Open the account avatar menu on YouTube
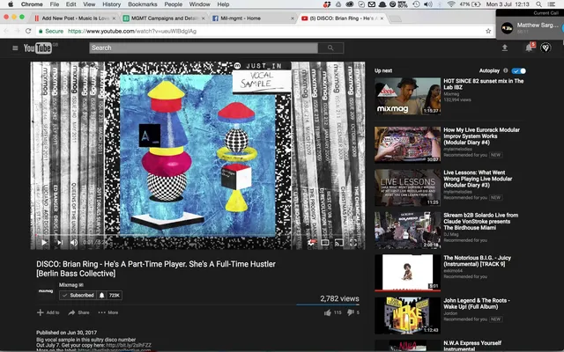 (x=545, y=48)
